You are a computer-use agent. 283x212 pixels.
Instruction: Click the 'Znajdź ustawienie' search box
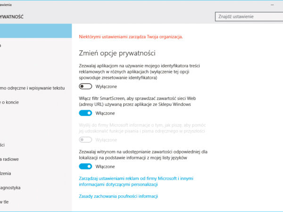[x=248, y=16]
